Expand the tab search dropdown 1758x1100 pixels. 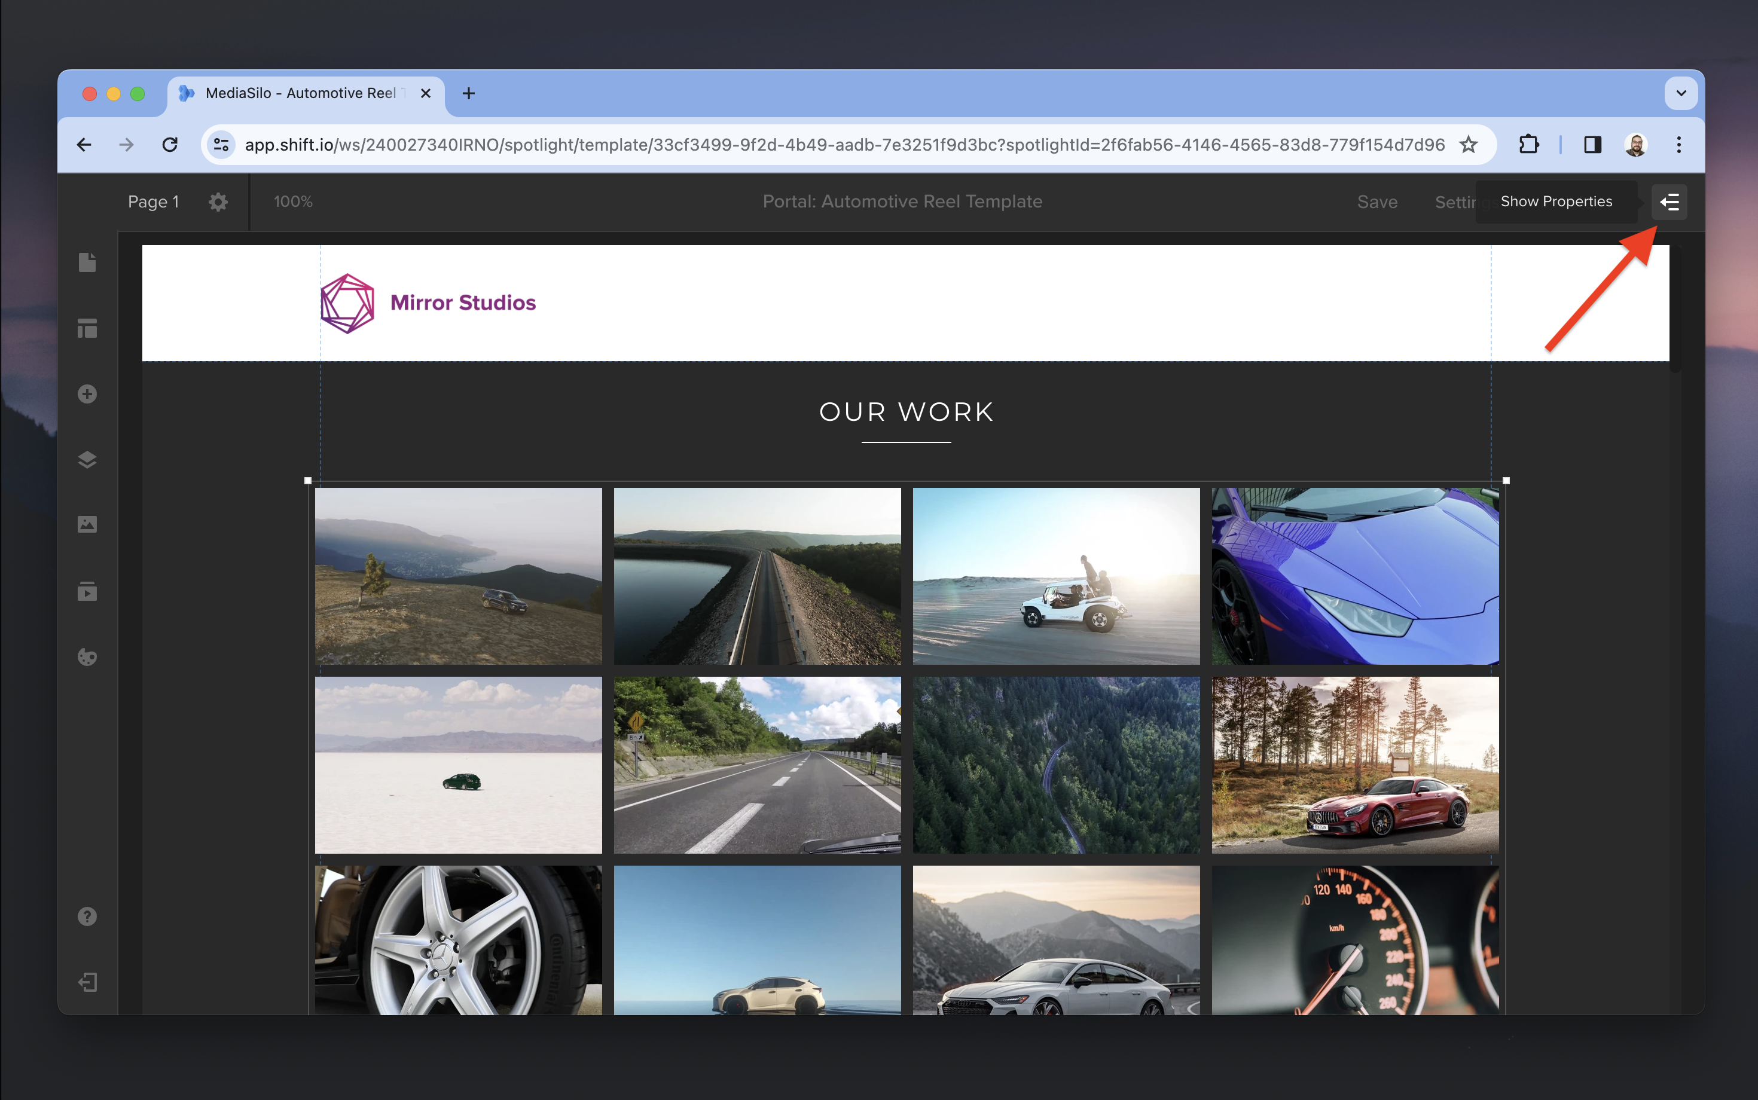pos(1681,93)
